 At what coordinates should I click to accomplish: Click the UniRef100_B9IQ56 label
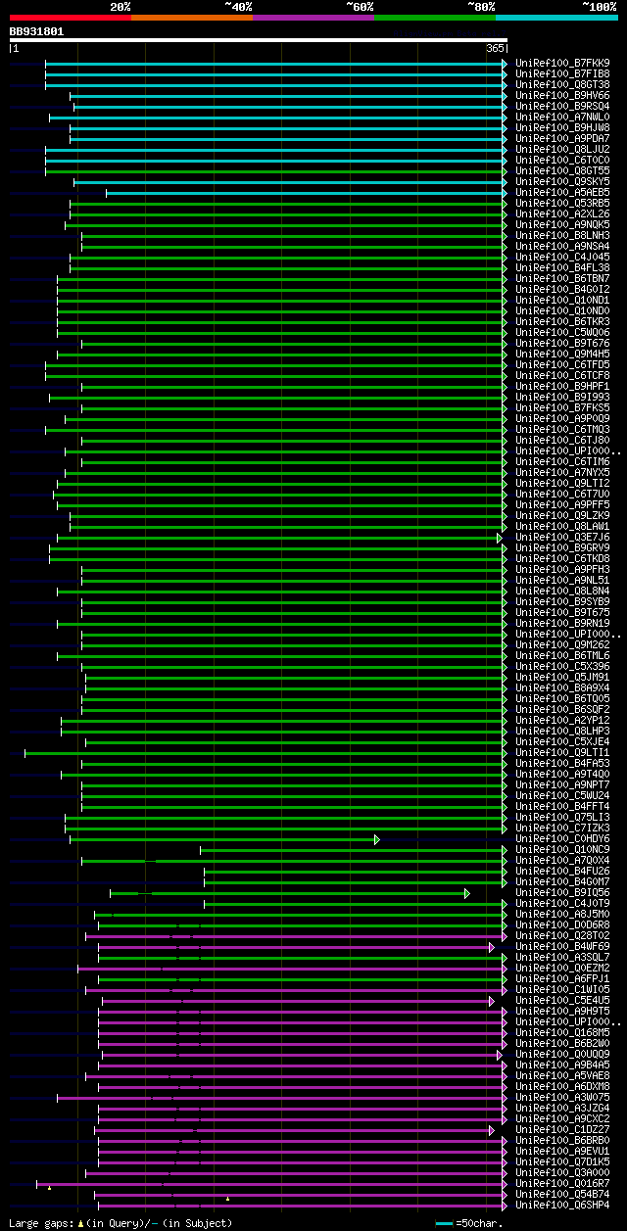(562, 893)
